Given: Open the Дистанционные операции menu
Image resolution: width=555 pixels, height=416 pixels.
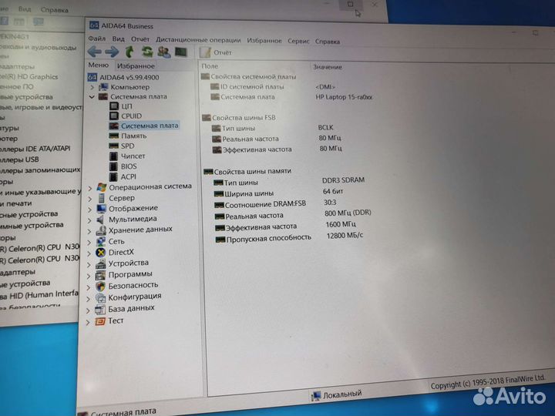Looking at the screenshot, I should [x=198, y=40].
